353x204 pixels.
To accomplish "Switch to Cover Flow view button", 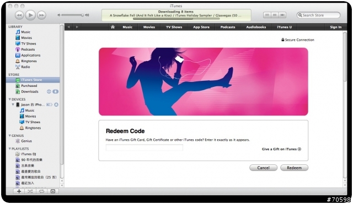I will coord(282,15).
